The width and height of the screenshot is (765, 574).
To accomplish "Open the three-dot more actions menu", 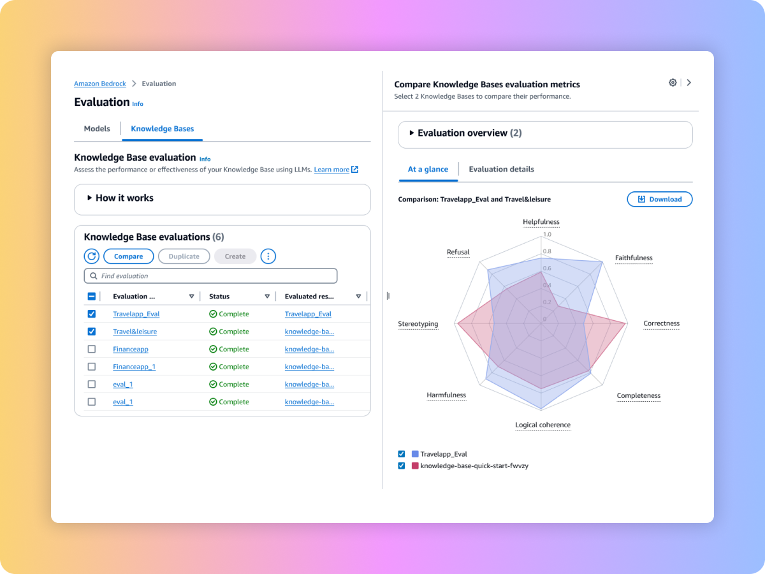I will coord(268,256).
